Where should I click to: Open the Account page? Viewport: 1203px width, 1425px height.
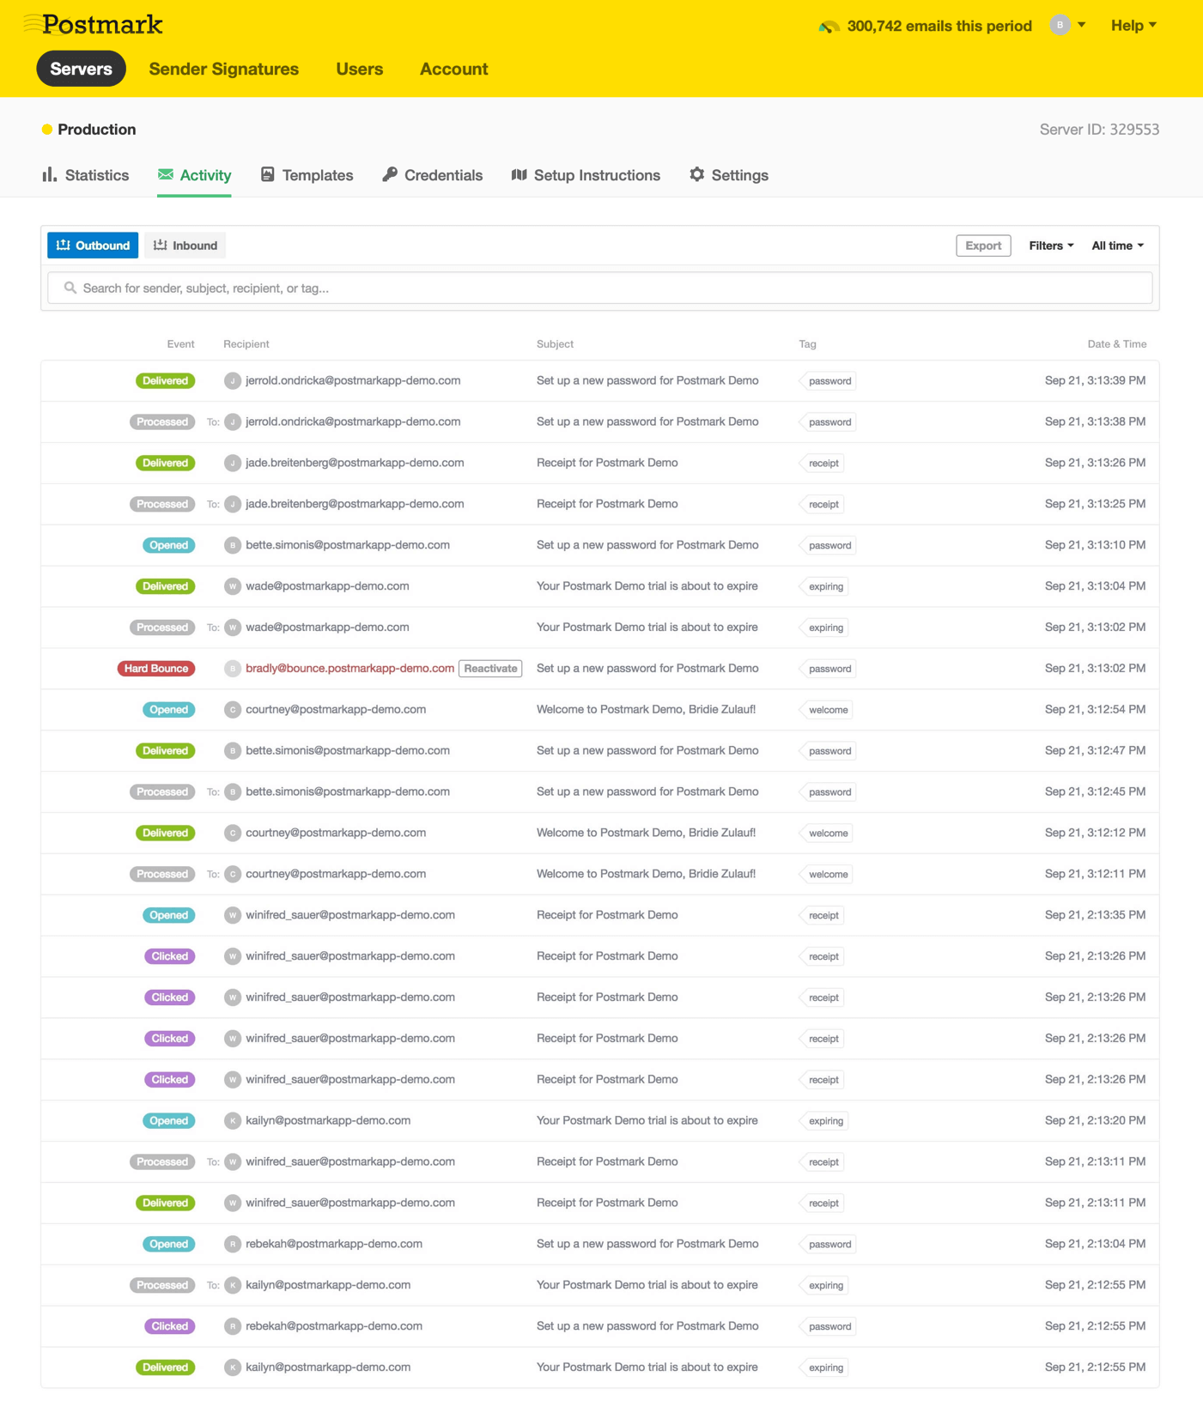pos(453,69)
